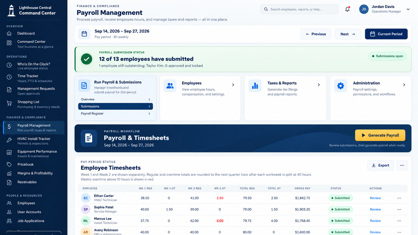
Task: Jump to Current Period
Action: (386, 34)
